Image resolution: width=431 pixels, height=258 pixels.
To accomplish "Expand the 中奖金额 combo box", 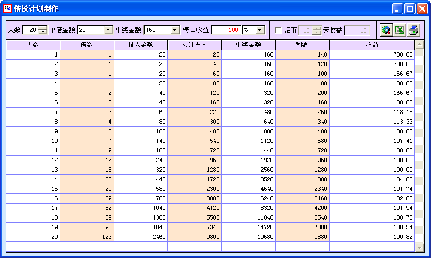I will [174, 30].
